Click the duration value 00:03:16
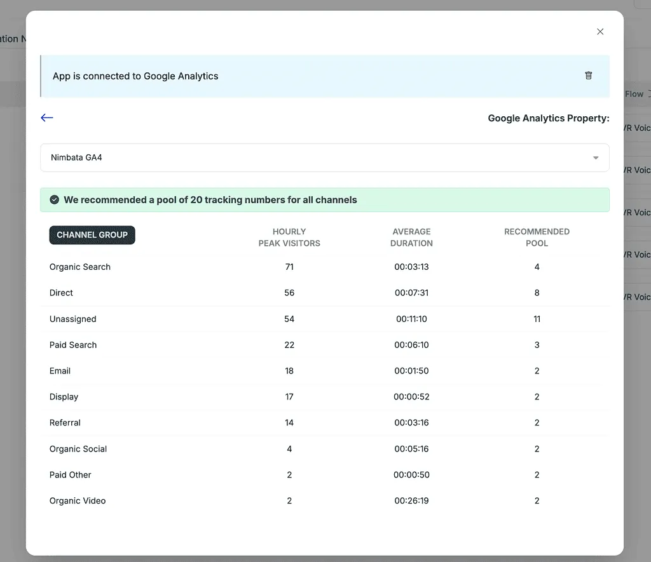Viewport: 651px width, 562px height. (411, 423)
